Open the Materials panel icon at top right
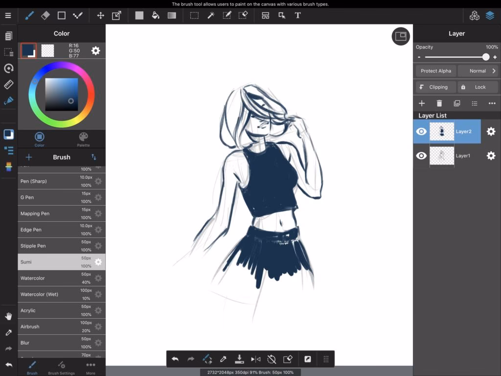Viewport: 501px width, 376px height. click(474, 15)
